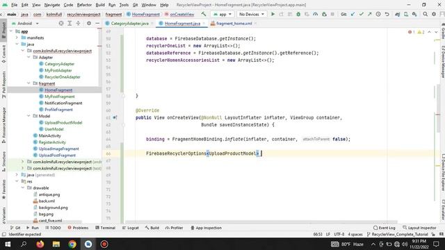The height and width of the screenshot is (250, 445).
Task: Open Chrome from taskbar
Action: [72, 244]
